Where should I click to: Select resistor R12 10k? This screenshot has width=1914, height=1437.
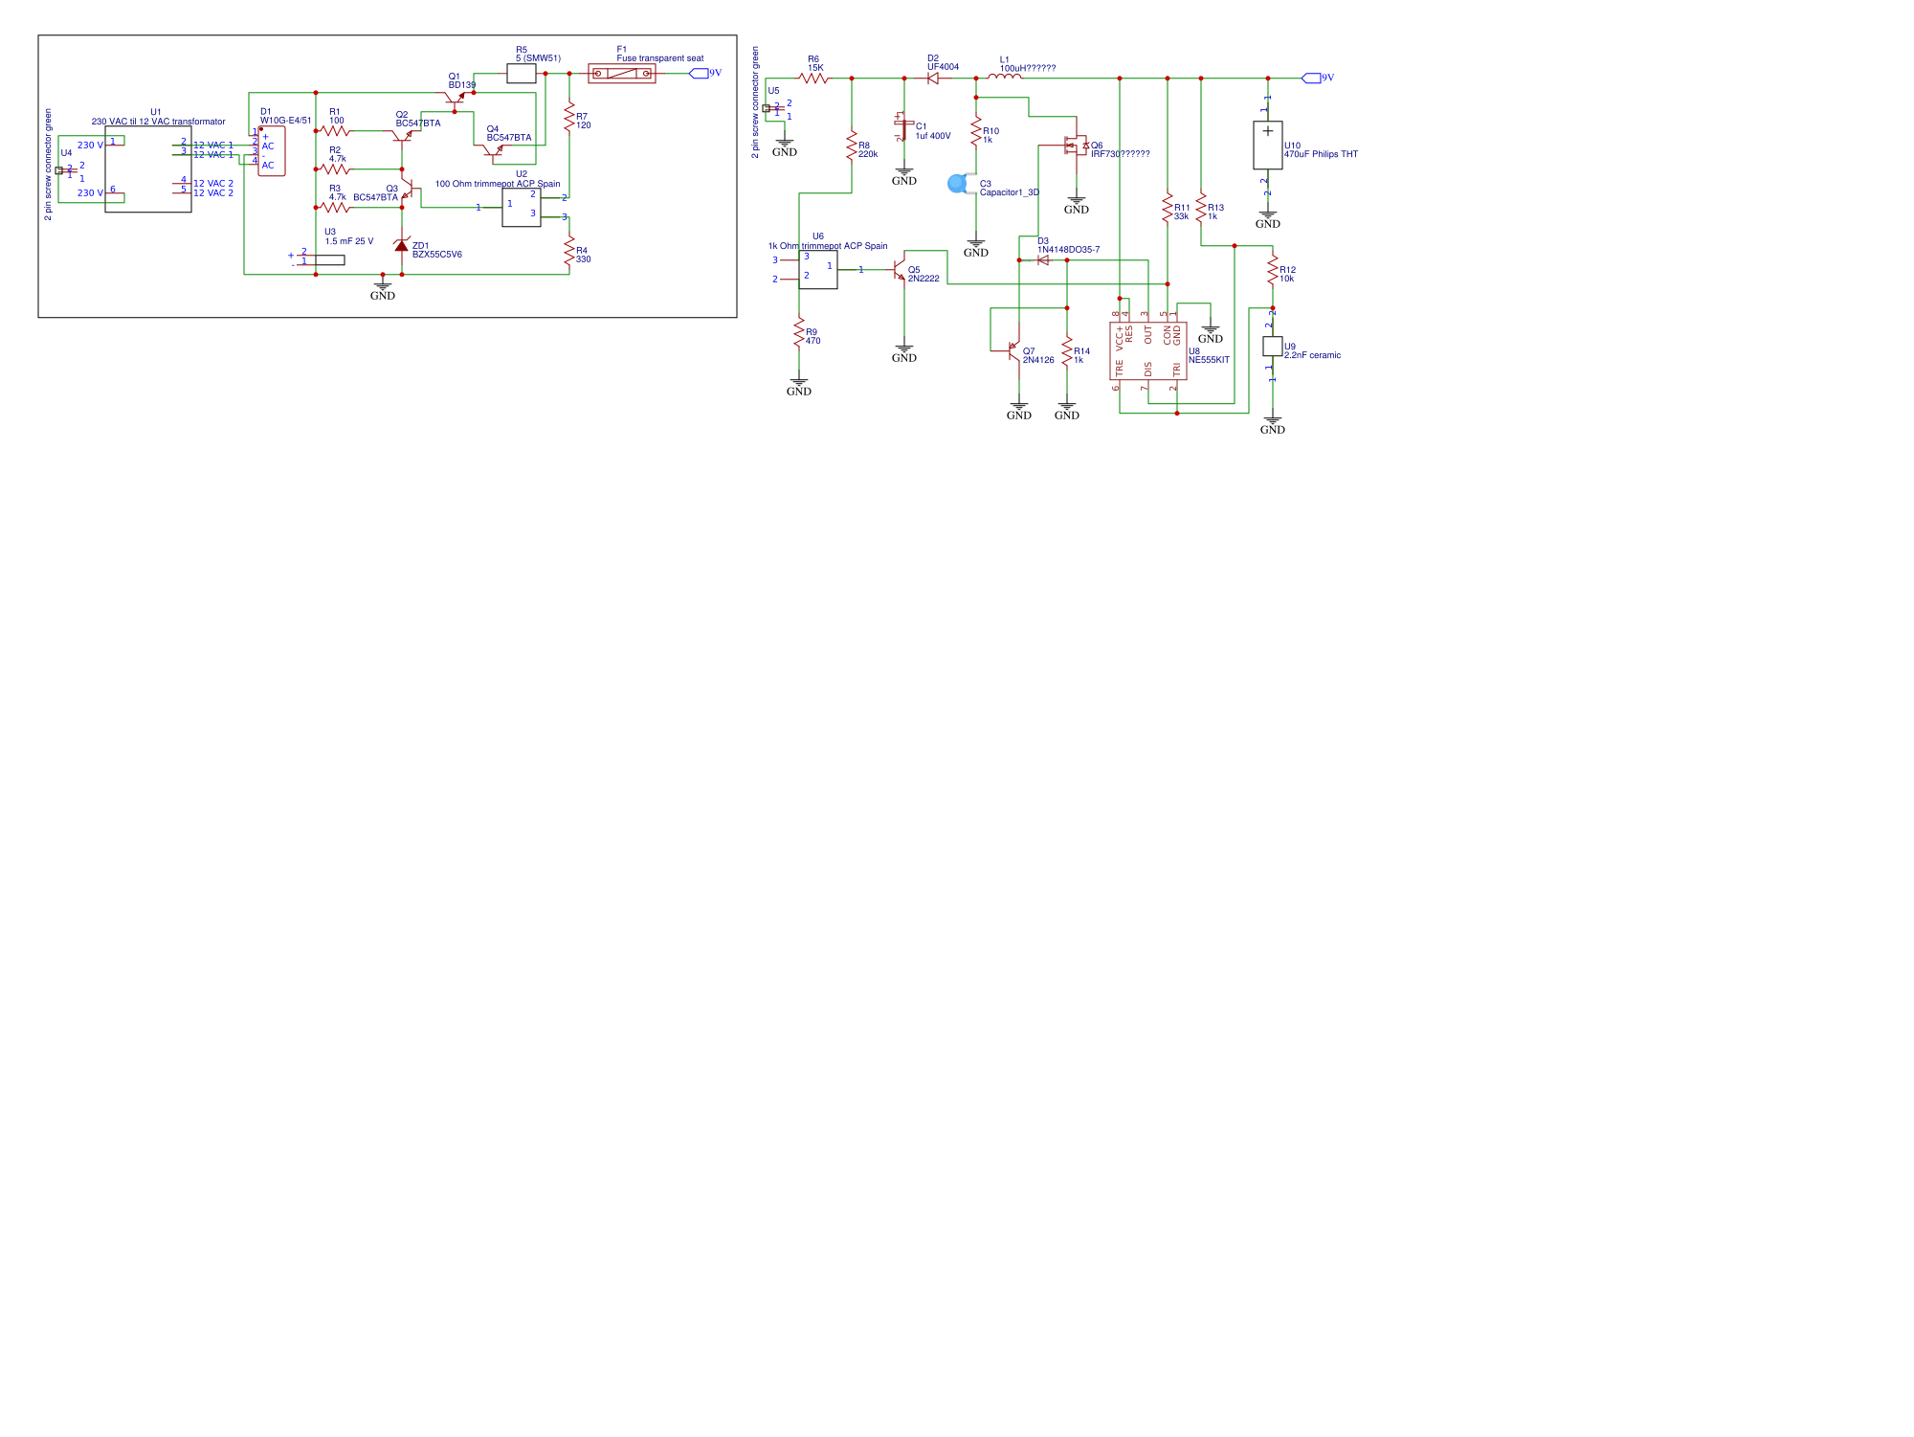tap(1273, 271)
